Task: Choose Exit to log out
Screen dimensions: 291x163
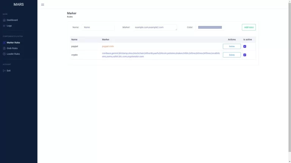Action: click(x=9, y=71)
